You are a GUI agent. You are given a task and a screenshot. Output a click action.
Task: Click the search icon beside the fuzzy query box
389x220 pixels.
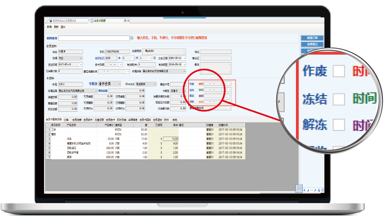coord(132,38)
